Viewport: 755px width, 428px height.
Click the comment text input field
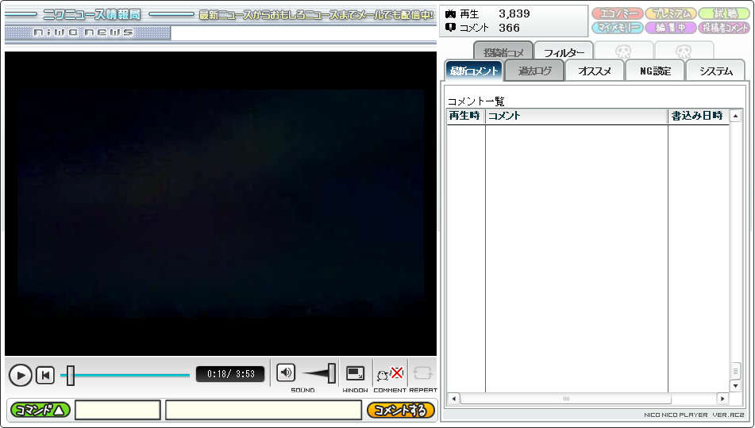tap(264, 411)
